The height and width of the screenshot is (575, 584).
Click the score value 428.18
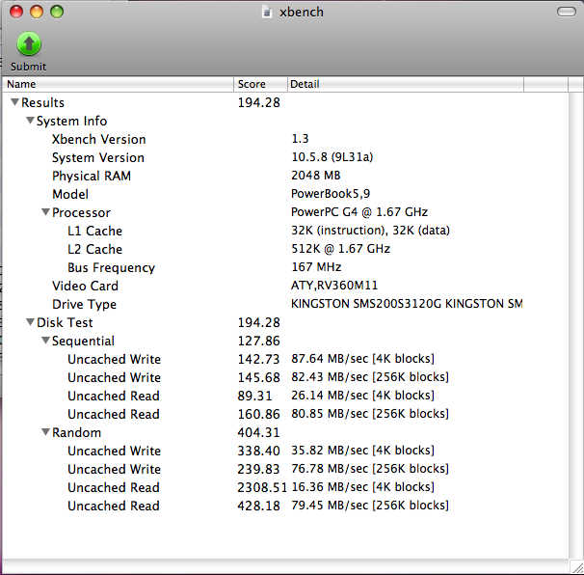259,506
